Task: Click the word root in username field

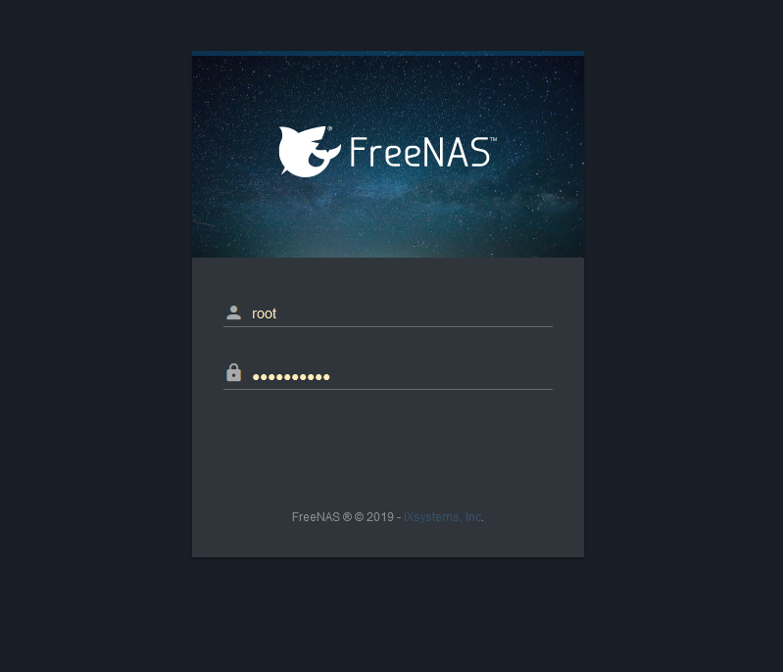Action: coord(265,313)
